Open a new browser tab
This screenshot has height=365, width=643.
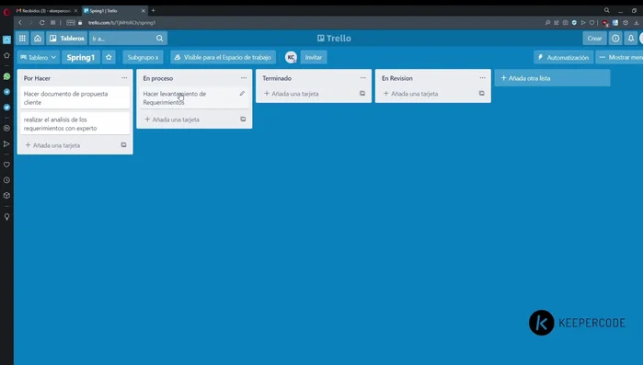coord(154,11)
